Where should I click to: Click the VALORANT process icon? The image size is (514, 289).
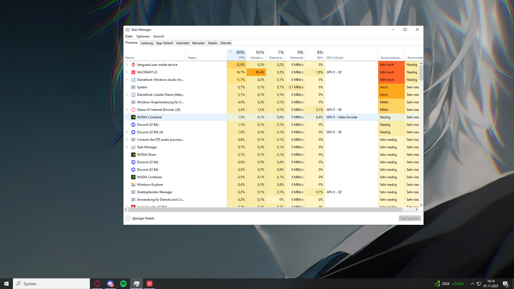[133, 72]
